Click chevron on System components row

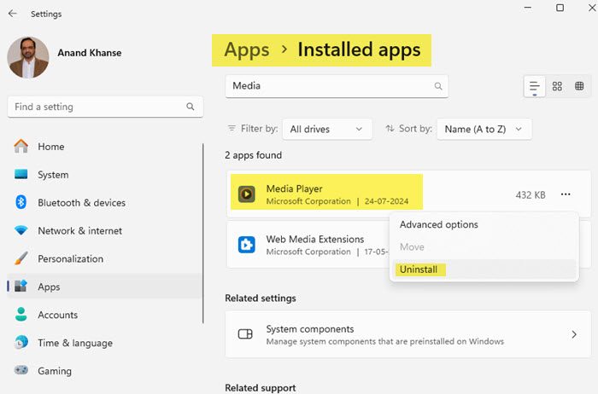(x=574, y=334)
